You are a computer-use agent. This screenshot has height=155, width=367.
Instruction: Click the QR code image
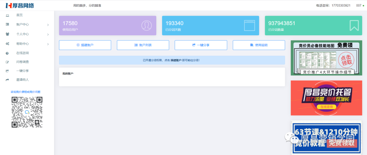point(27,112)
